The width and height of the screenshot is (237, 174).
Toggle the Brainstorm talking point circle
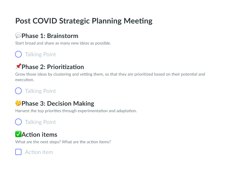(x=18, y=54)
